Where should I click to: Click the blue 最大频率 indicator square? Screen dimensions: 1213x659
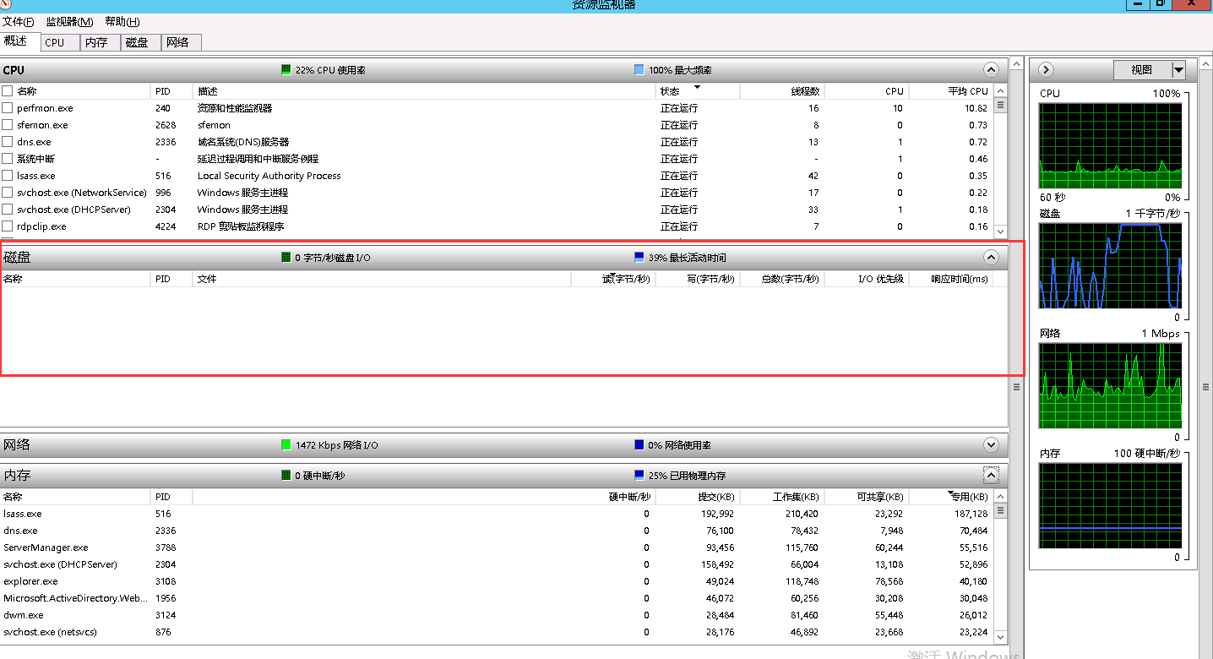click(639, 69)
